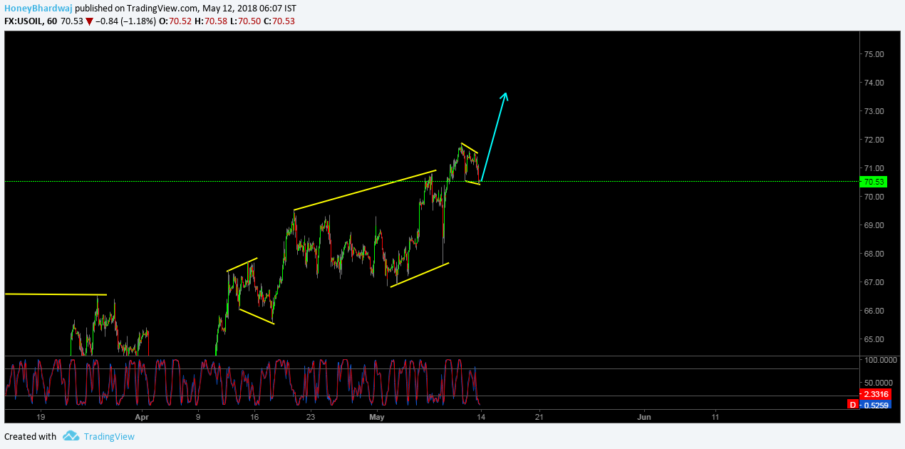The height and width of the screenshot is (449, 905).
Task: Click the red D indicator badge
Action: point(852,405)
